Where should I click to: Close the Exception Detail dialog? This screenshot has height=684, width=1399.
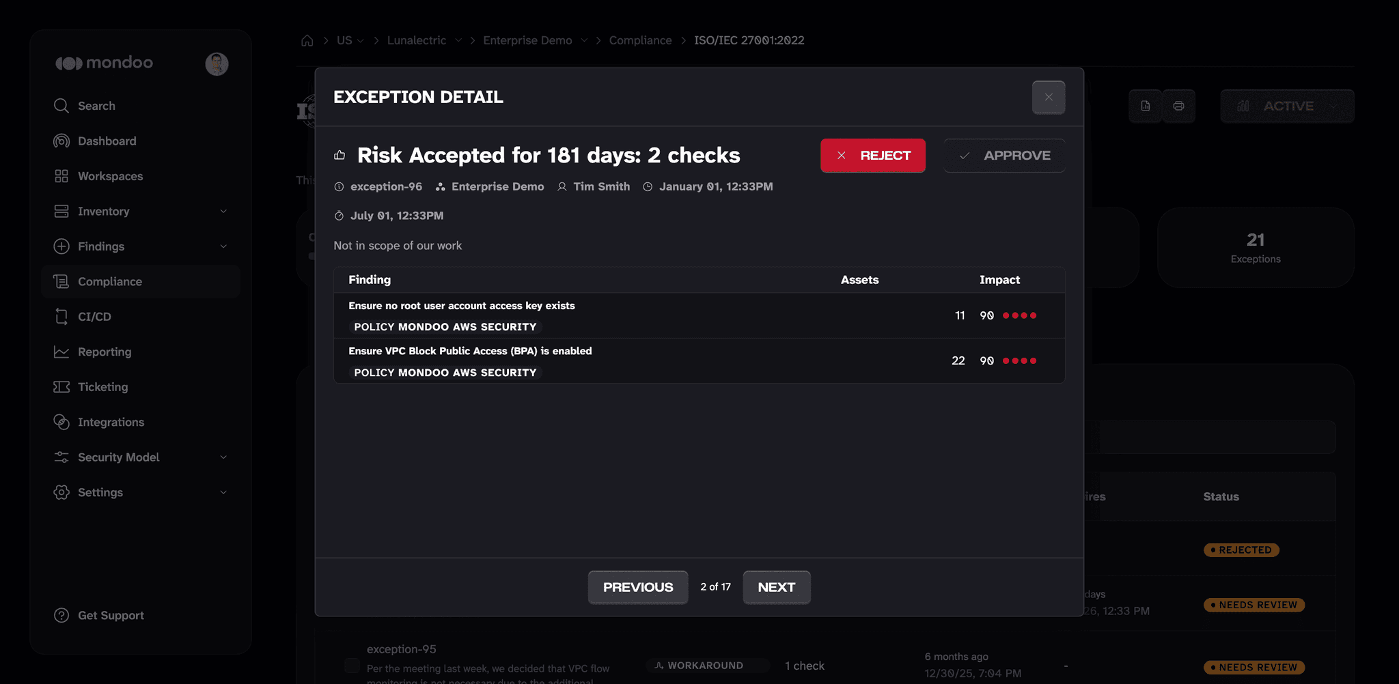1049,97
